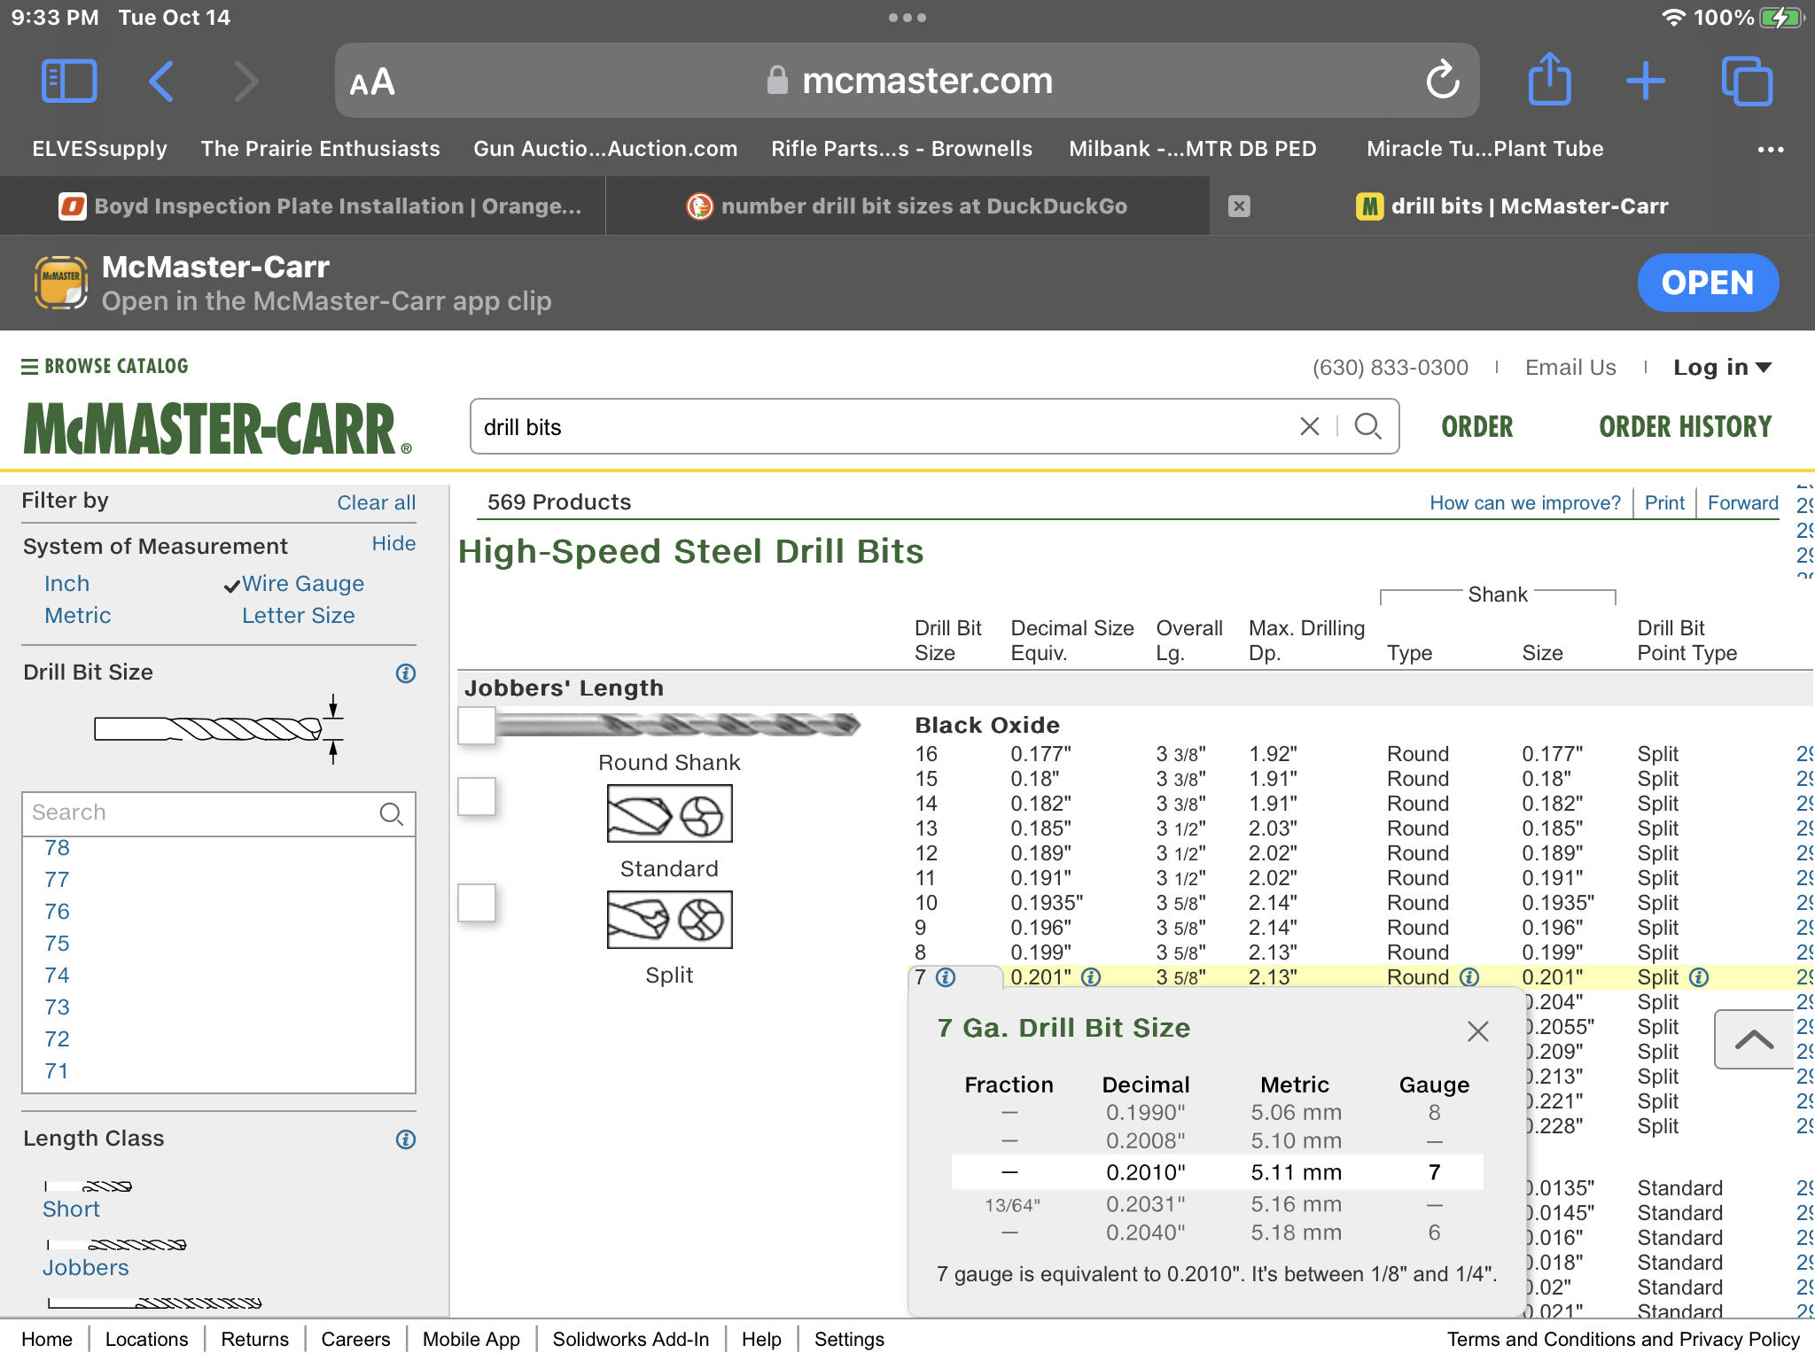Viewport: 1815px width, 1361px height.
Task: Check the Standard point checkbox
Action: (x=477, y=797)
